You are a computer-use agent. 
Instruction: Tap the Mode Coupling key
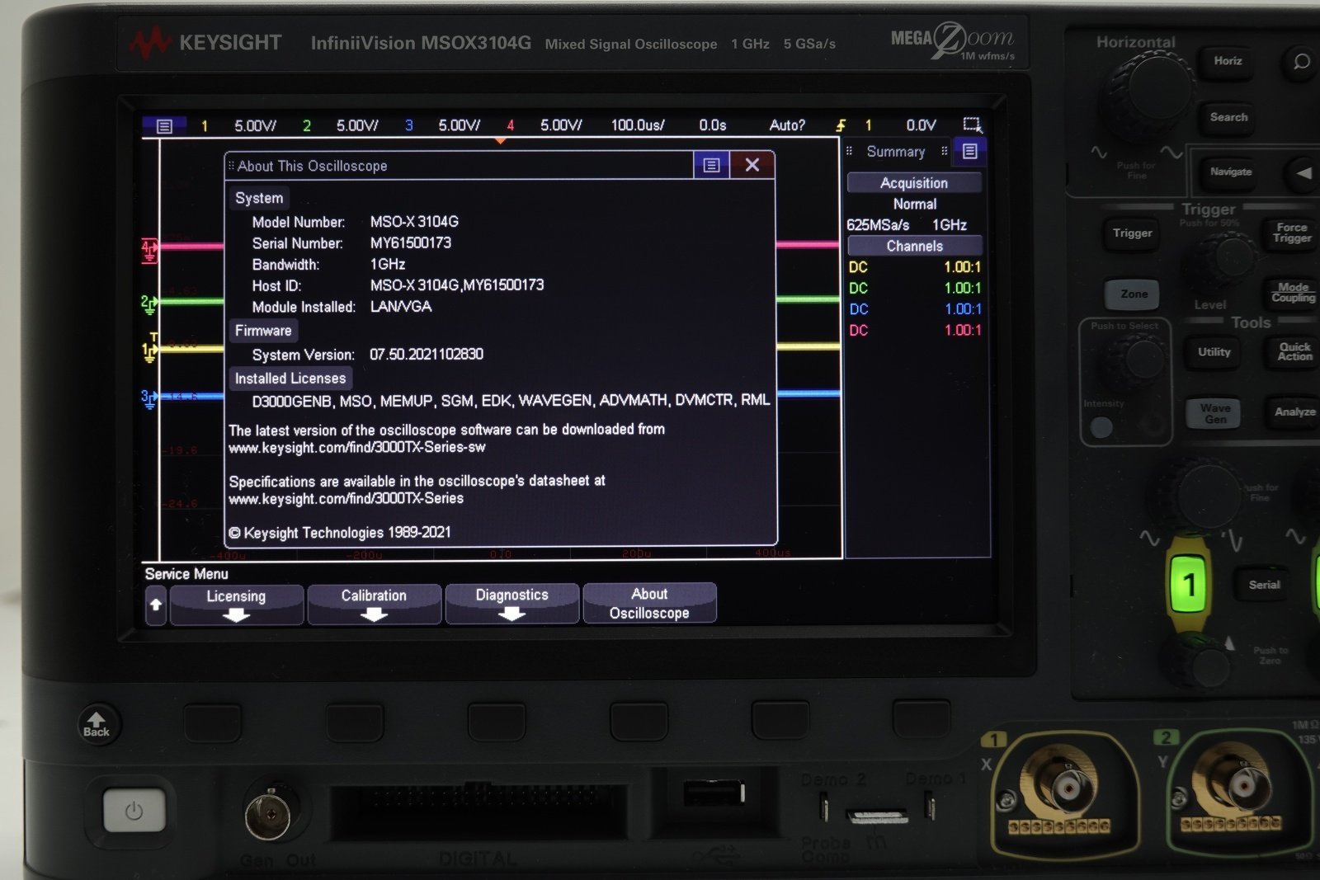click(1292, 293)
